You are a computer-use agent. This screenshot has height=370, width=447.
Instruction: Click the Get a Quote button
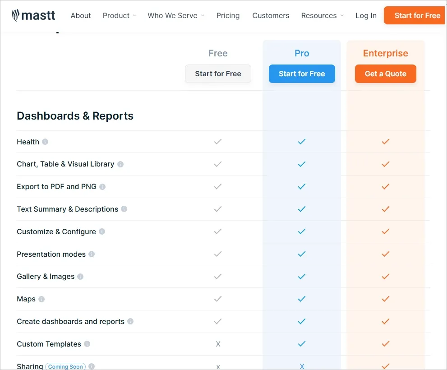385,74
